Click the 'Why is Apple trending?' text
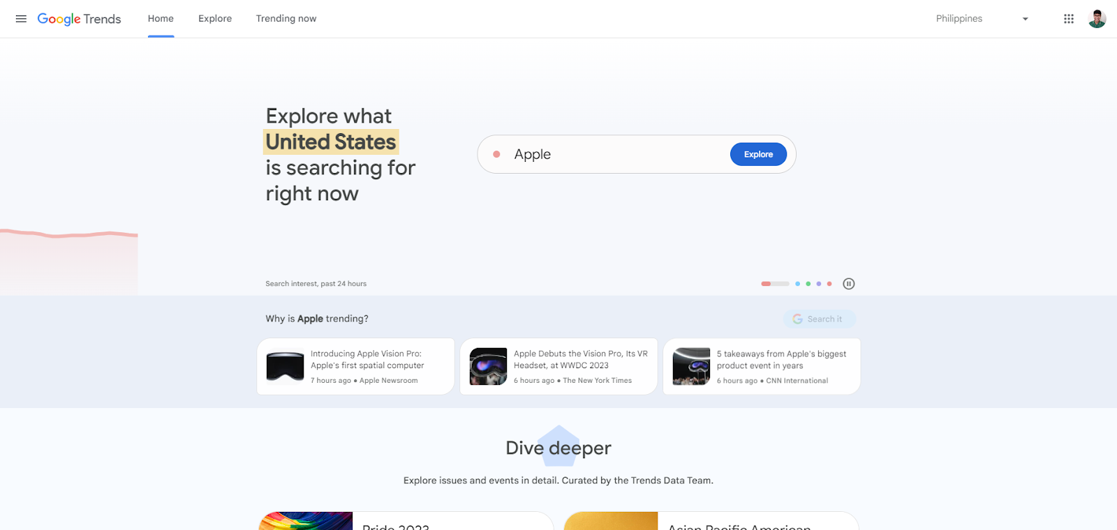 (x=317, y=319)
